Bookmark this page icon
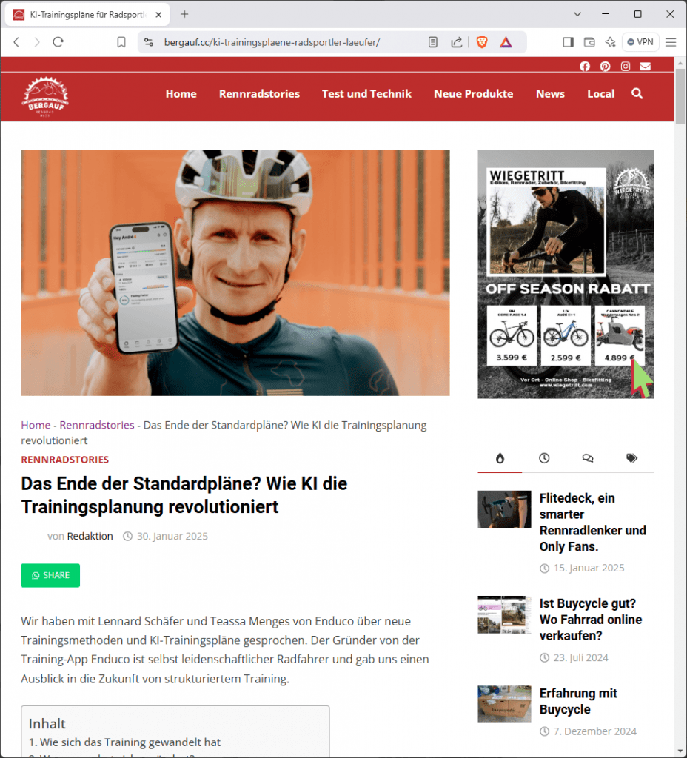The width and height of the screenshot is (687, 758). click(x=121, y=42)
